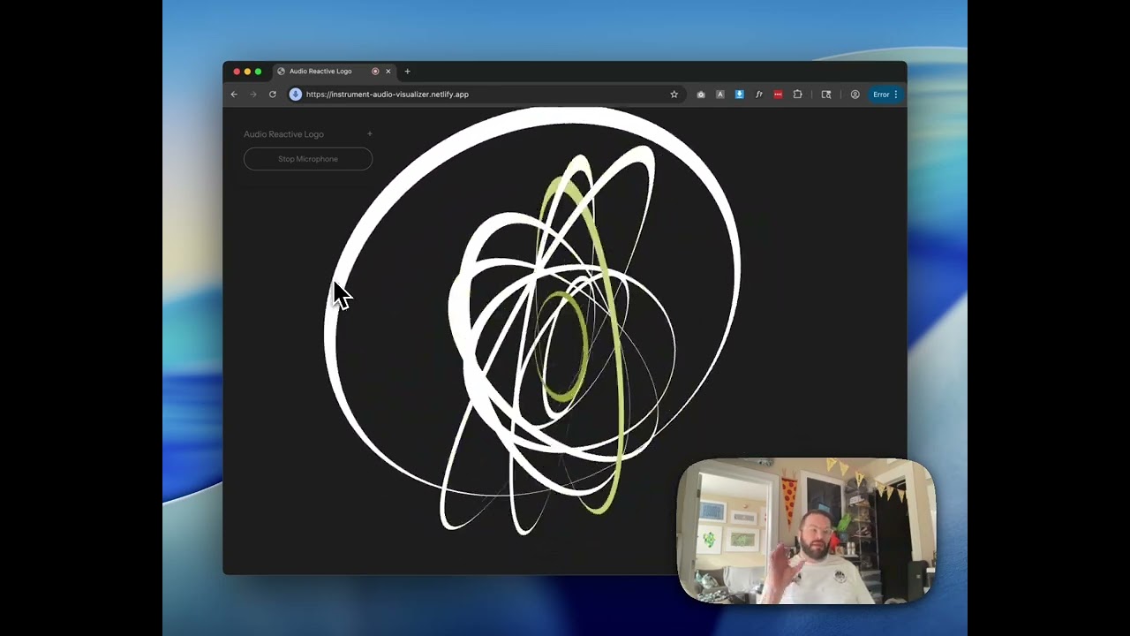Screen dimensions: 1130x636
Task: Go back with the browser back arrow
Action: point(234,95)
